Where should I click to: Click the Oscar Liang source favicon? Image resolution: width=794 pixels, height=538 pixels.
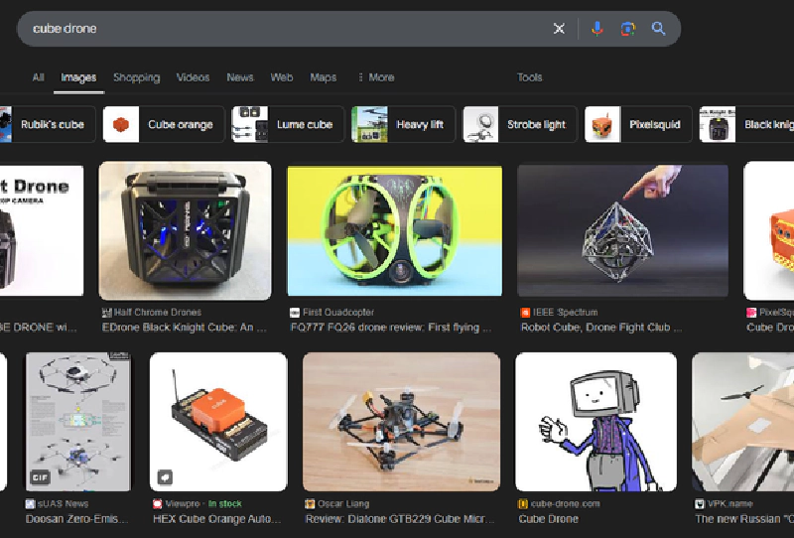click(310, 504)
